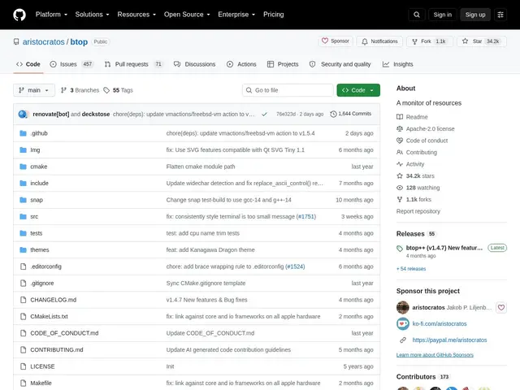Click the renovate[bot] avatar
Viewport: 520px width, 390px height.
(x=23, y=114)
